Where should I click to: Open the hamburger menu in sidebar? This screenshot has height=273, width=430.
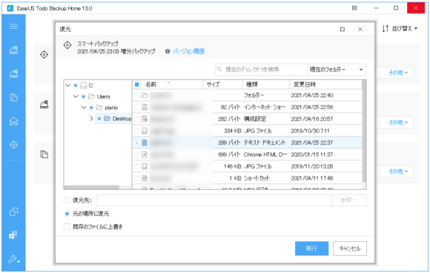tap(13, 27)
